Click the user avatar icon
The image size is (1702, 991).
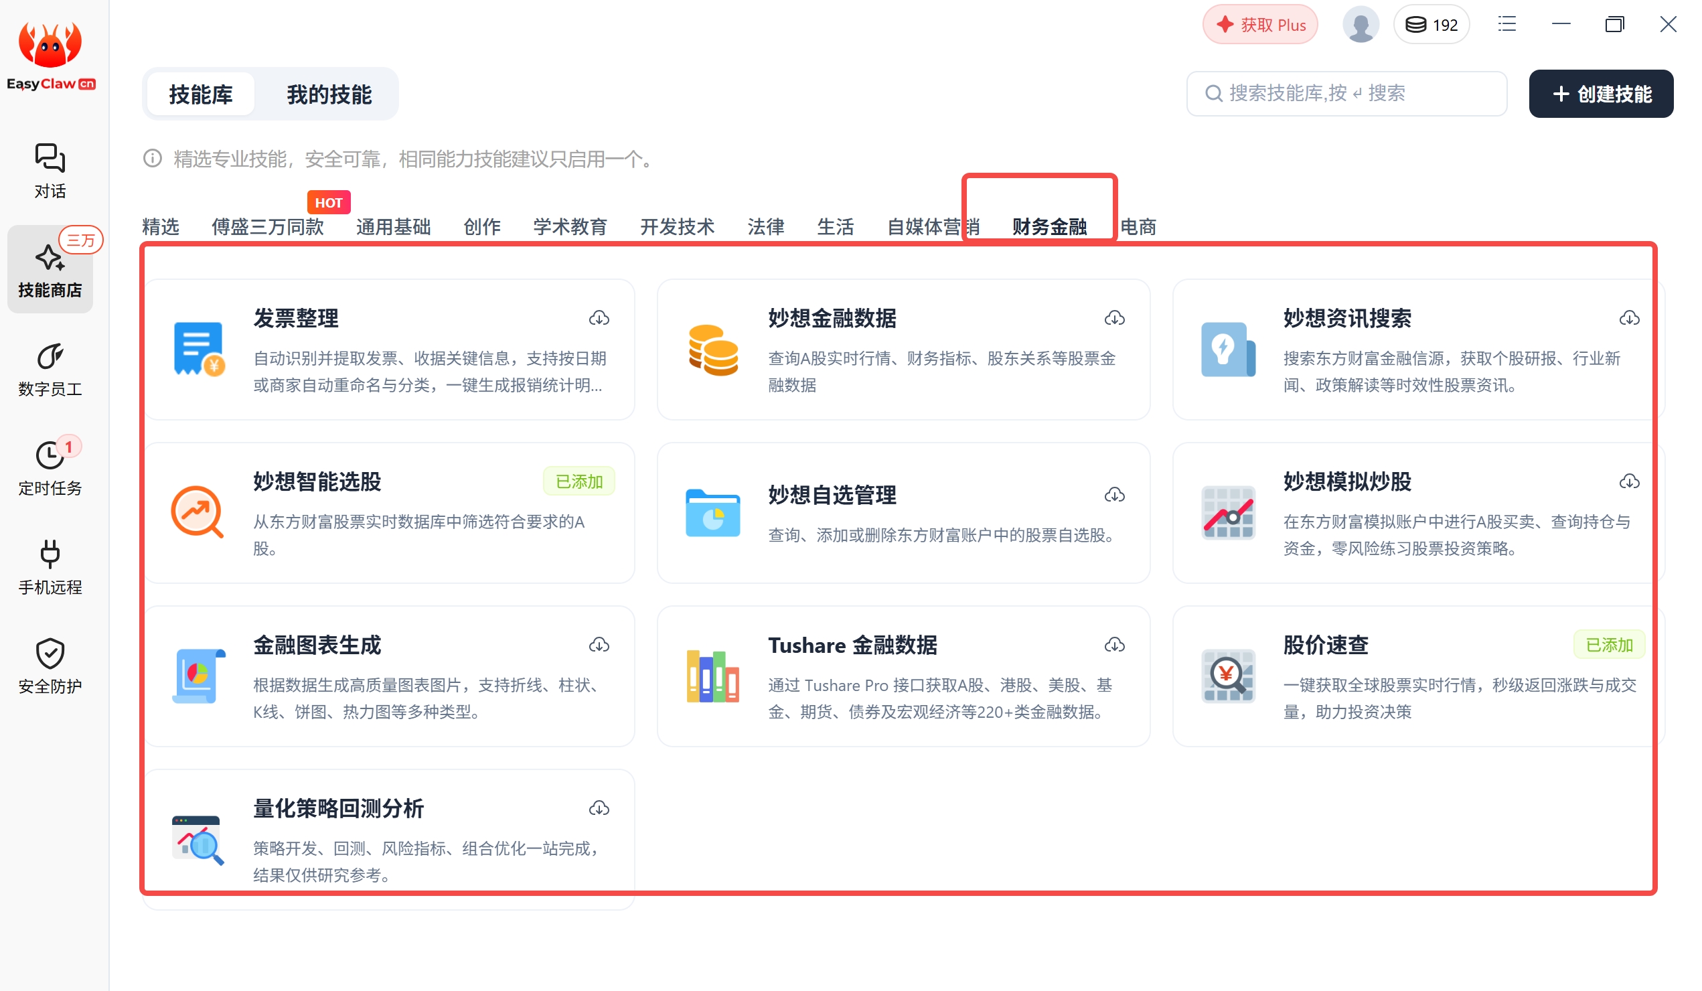pos(1361,25)
